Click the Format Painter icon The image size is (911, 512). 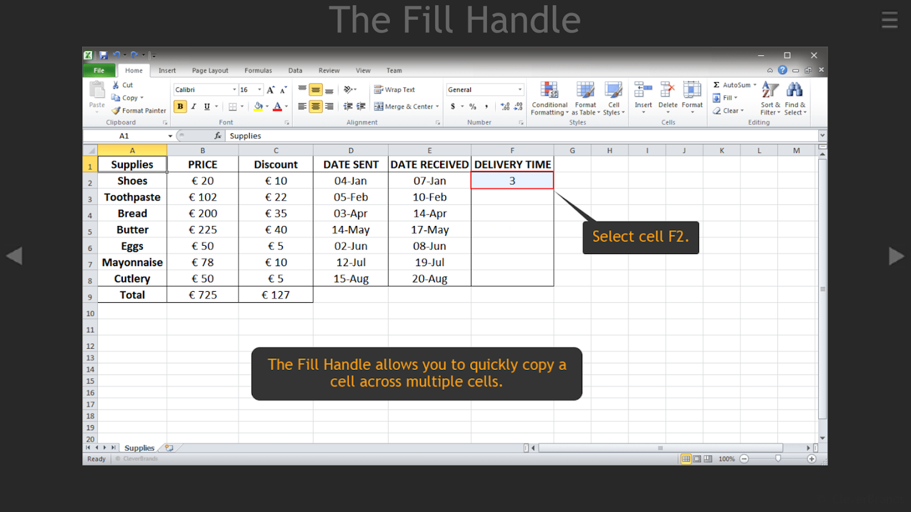click(116, 111)
